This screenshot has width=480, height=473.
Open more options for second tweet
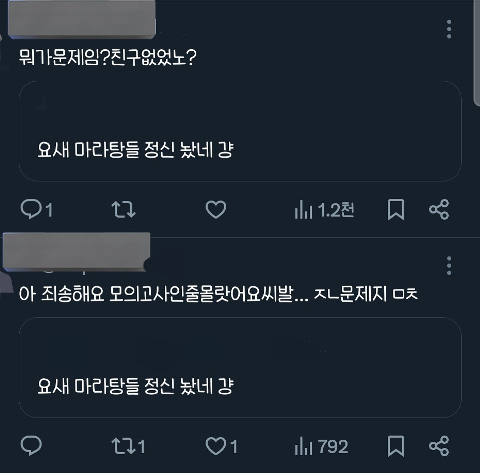pos(449,266)
